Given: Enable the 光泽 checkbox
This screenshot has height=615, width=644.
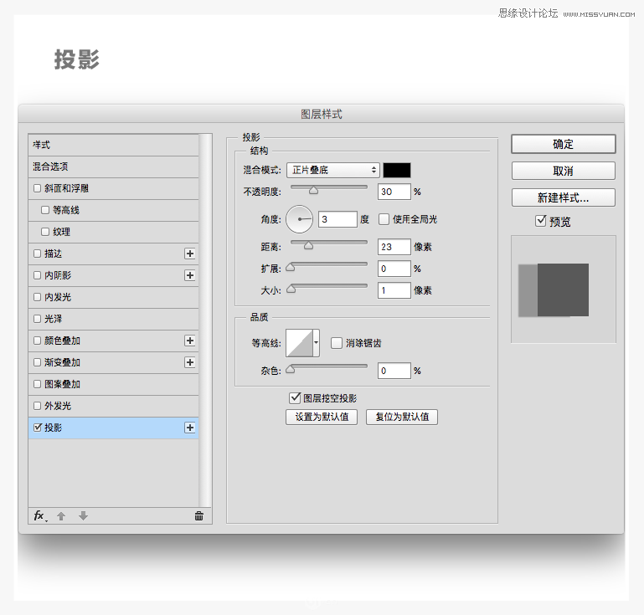Looking at the screenshot, I should pos(38,319).
